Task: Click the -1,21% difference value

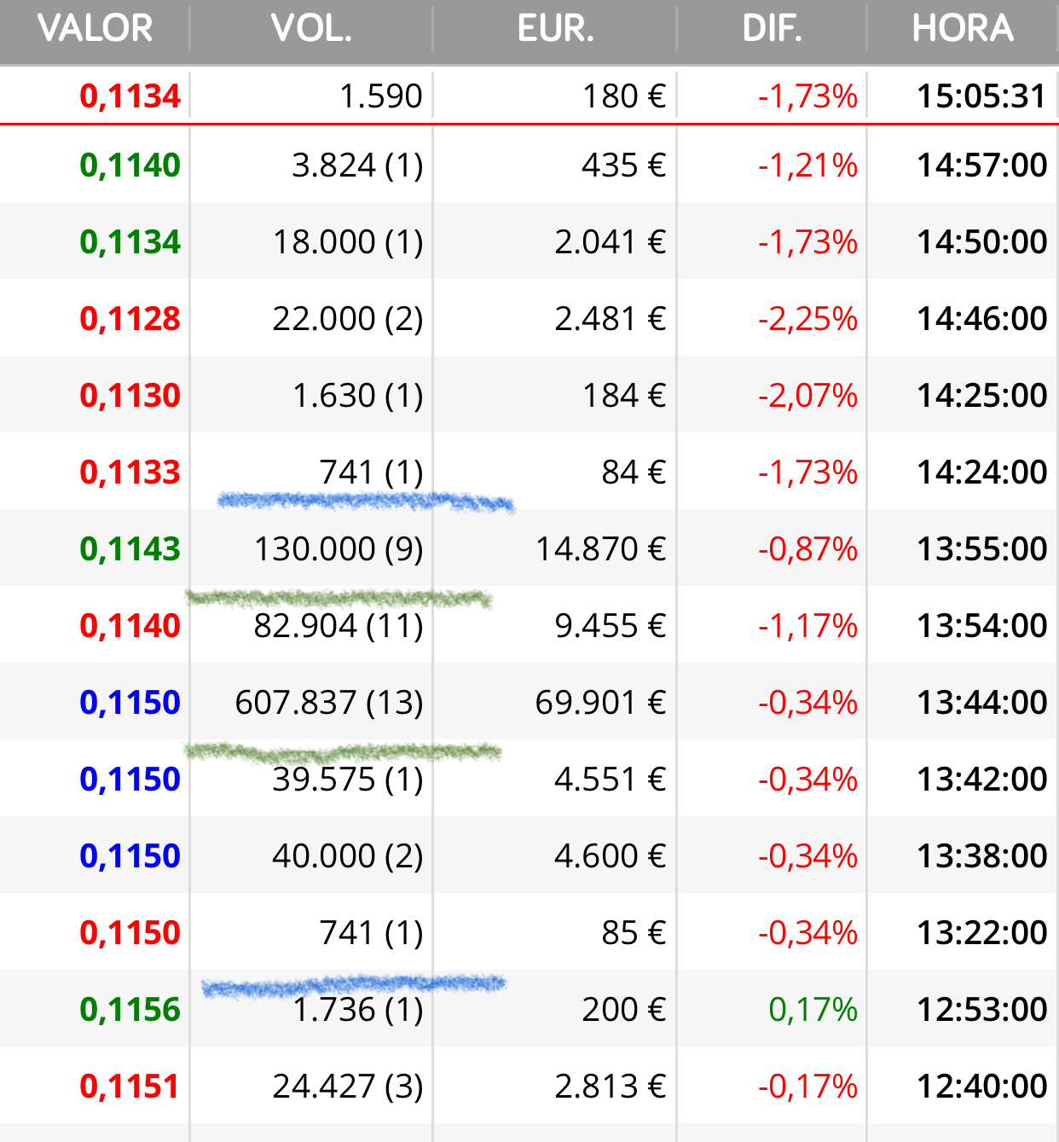Action: pos(807,165)
